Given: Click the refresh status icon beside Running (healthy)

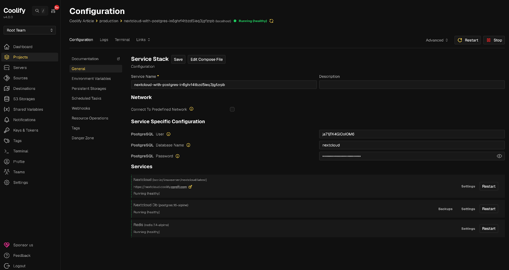Looking at the screenshot, I should [x=271, y=21].
